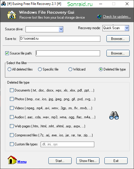
Task: Enable the Custom file types checkbox
Action: point(12,144)
